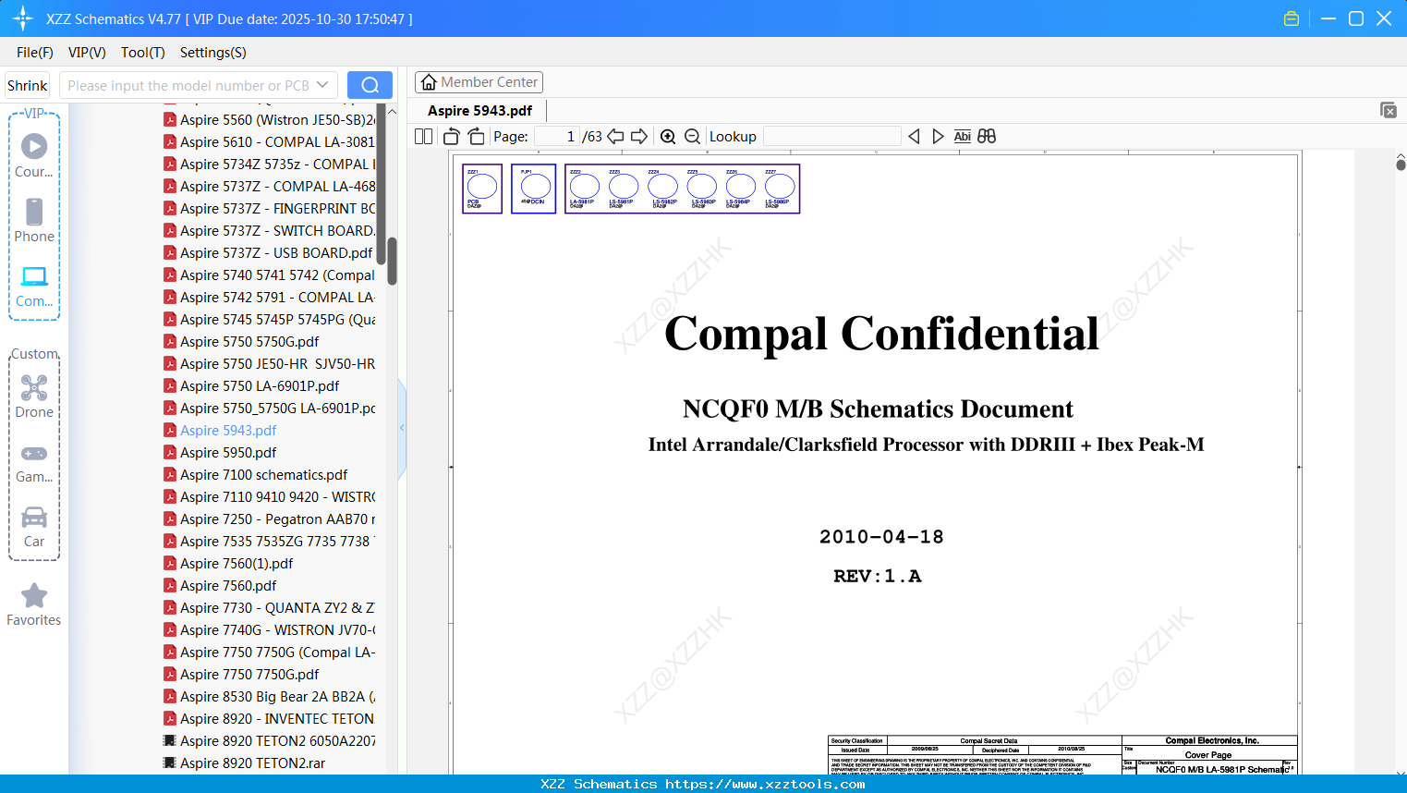The image size is (1407, 793).
Task: Open the Game console category
Action: point(34,462)
